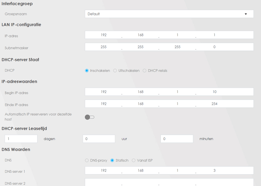Click the lease time uur field

99,139
